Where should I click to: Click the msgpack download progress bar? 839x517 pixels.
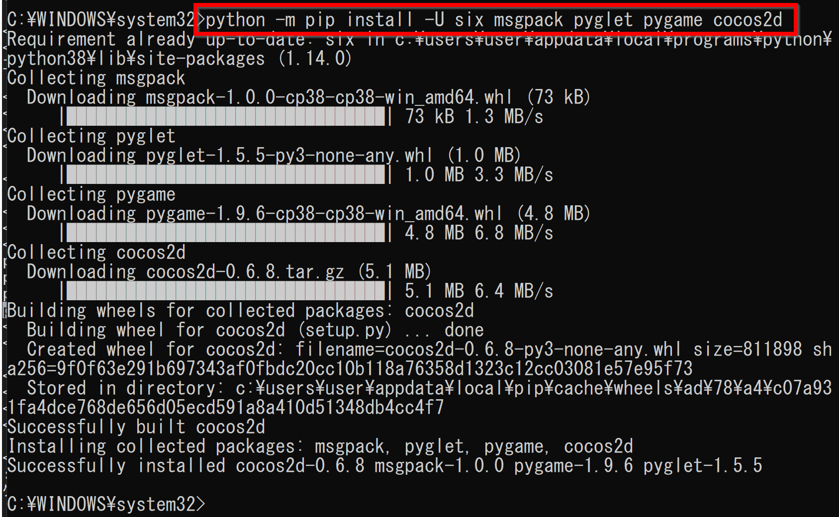coord(226,117)
